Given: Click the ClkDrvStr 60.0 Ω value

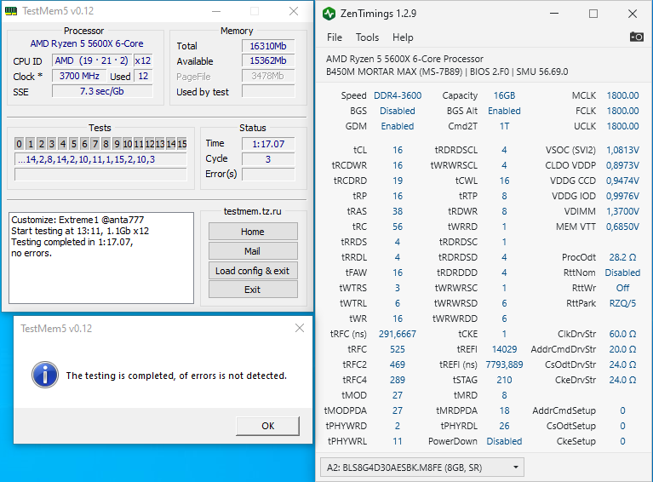Looking at the screenshot, I should coord(622,334).
